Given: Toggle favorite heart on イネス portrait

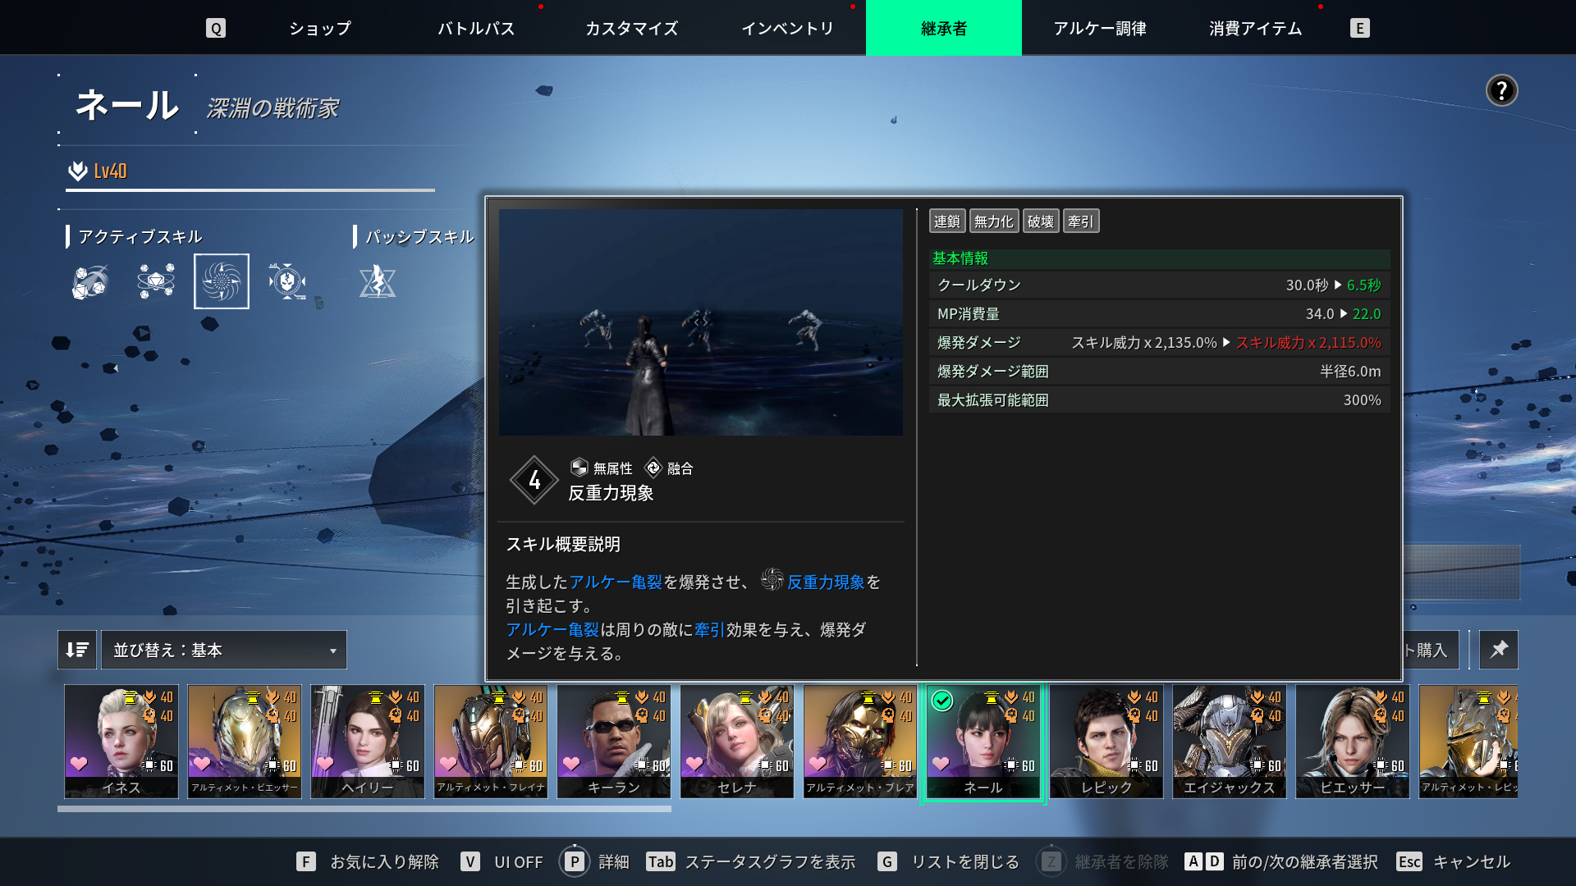Looking at the screenshot, I should [79, 764].
